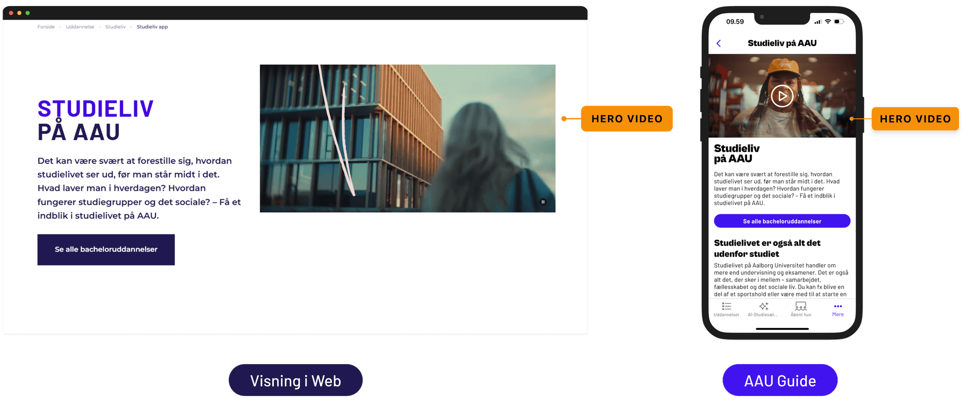Click HERO VIDEO label beside phone
The image size is (968, 402).
pyautogui.click(x=915, y=119)
